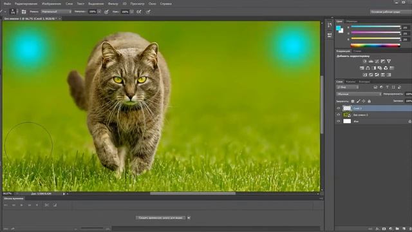The height and width of the screenshot is (232, 412).
Task: Open the second collapsed dock panel icon
Action: pyautogui.click(x=330, y=35)
